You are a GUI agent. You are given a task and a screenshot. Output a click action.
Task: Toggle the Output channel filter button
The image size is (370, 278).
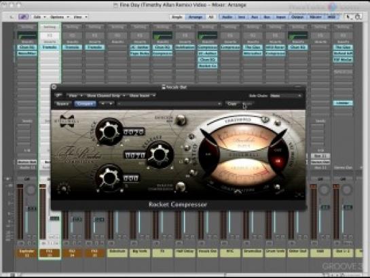click(297, 17)
